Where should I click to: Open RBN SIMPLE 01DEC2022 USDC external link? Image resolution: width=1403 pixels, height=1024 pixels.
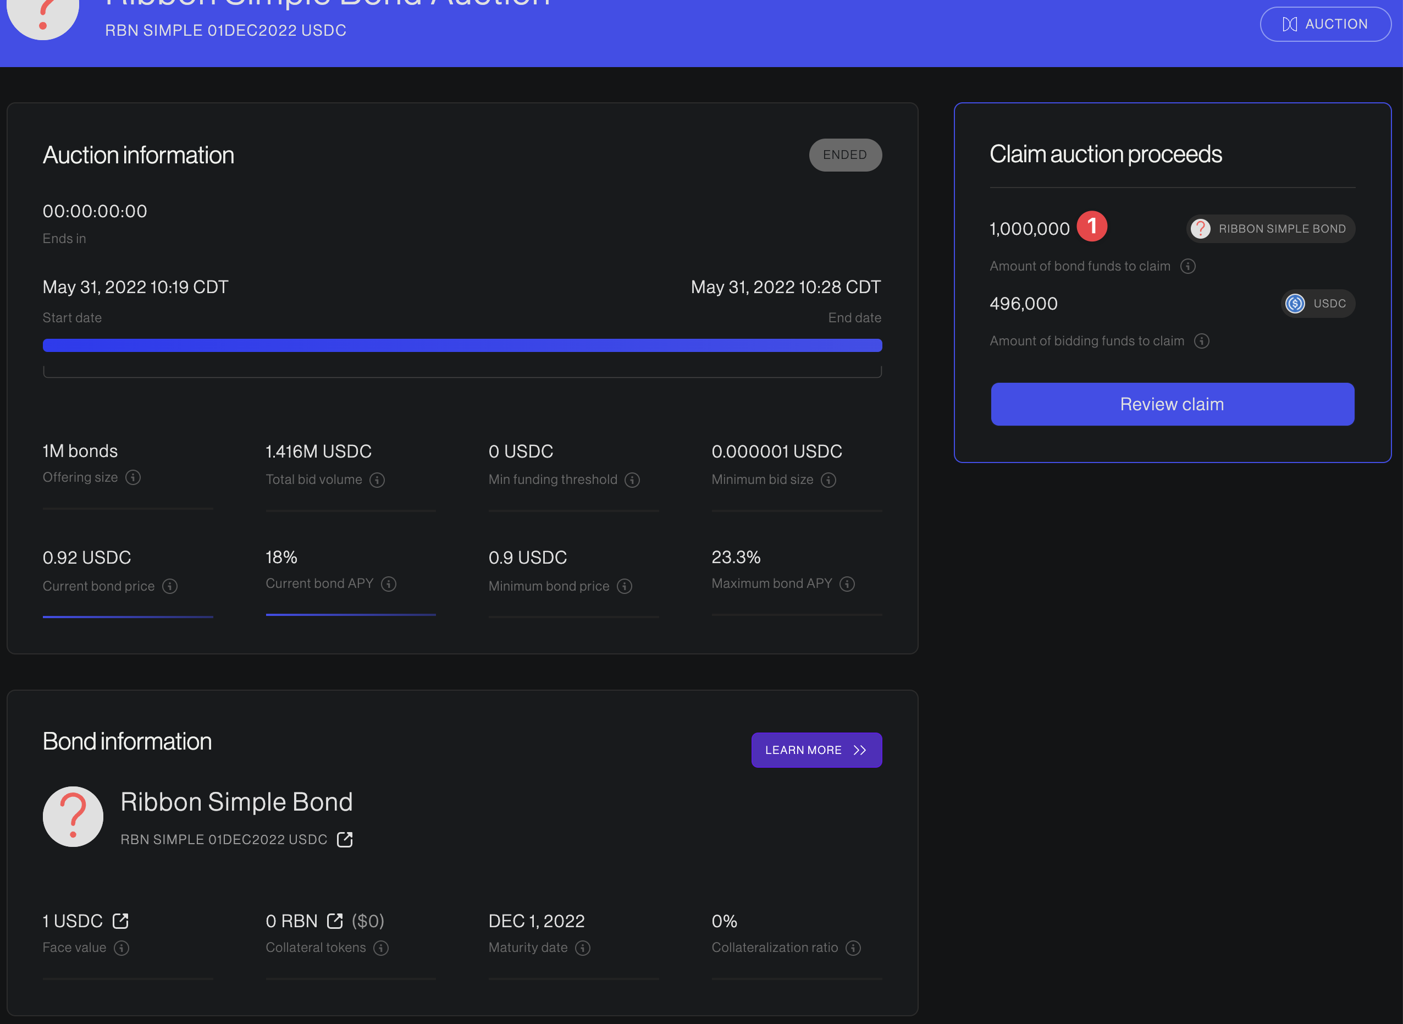(345, 839)
